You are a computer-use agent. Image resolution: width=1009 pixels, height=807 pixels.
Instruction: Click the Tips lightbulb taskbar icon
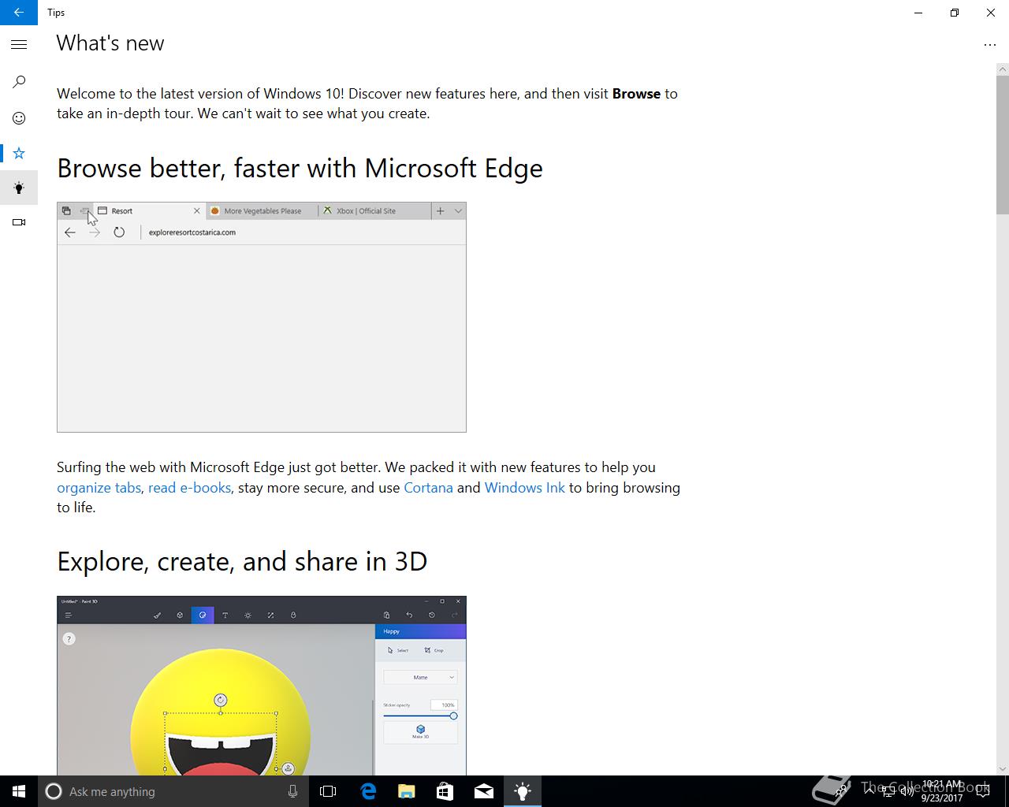tap(522, 791)
